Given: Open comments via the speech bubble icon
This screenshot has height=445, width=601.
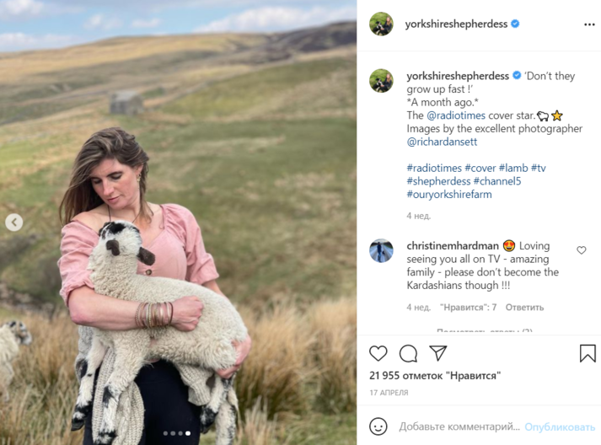Looking at the screenshot, I should tap(408, 353).
